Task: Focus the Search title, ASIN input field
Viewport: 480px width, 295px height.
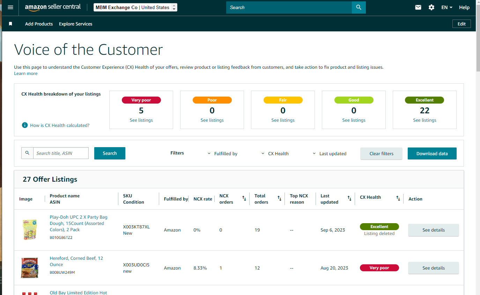Action: pyautogui.click(x=61, y=153)
